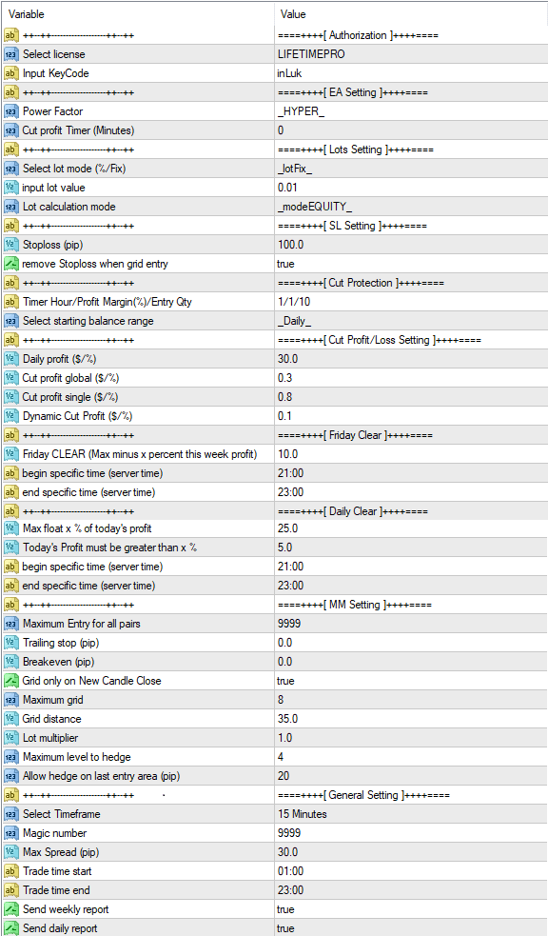Click the icon beside Maximum Entry for all pairs
Screen dimensions: 548x936
click(11, 624)
